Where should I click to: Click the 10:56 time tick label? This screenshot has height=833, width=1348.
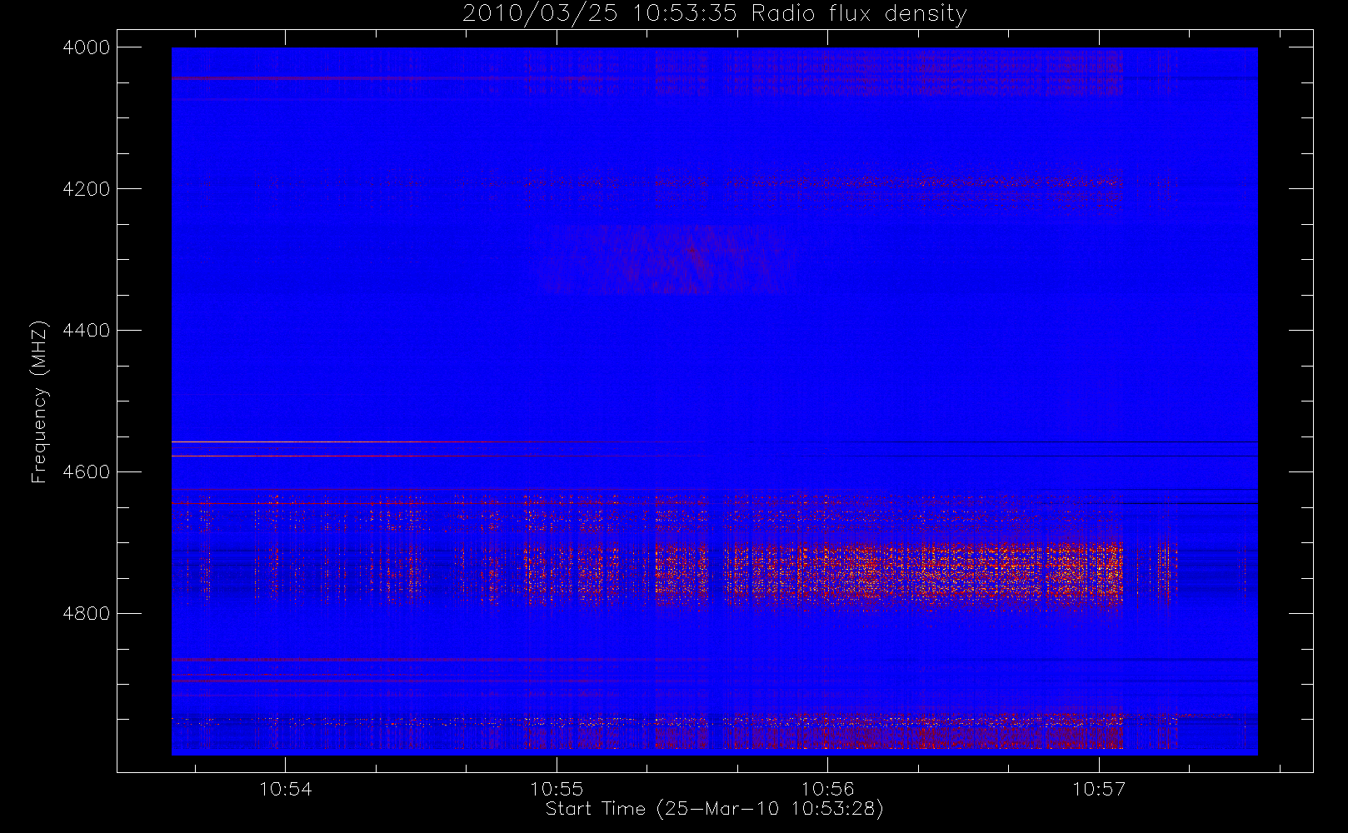(827, 789)
